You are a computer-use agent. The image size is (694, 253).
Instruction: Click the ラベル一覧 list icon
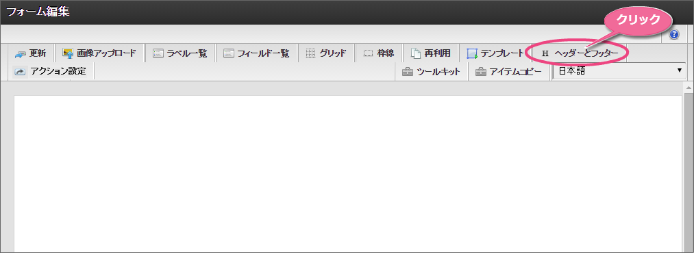click(x=158, y=53)
